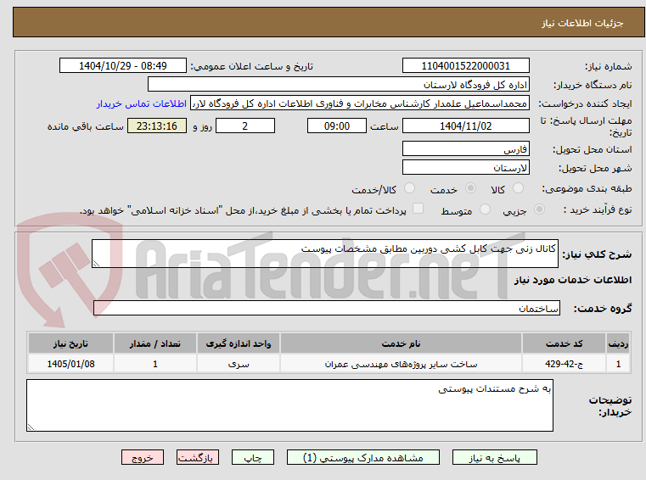Image resolution: width=646 pixels, height=480 pixels.
Task: Select the خدمت radio button
Action: coord(470,188)
